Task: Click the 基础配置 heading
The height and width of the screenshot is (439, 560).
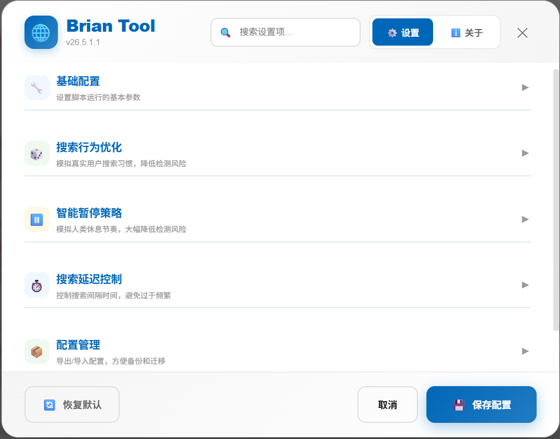Action: pos(78,81)
